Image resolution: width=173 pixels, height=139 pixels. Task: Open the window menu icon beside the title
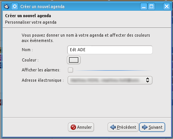15,6
